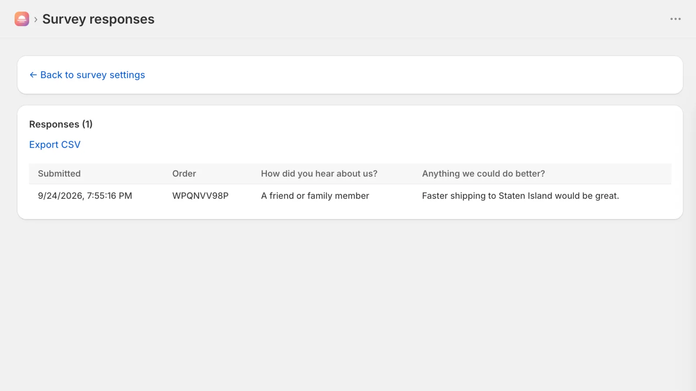This screenshot has height=391, width=696.
Task: Select the 'Faster shipping to Staten Island' feedback
Action: tap(520, 196)
